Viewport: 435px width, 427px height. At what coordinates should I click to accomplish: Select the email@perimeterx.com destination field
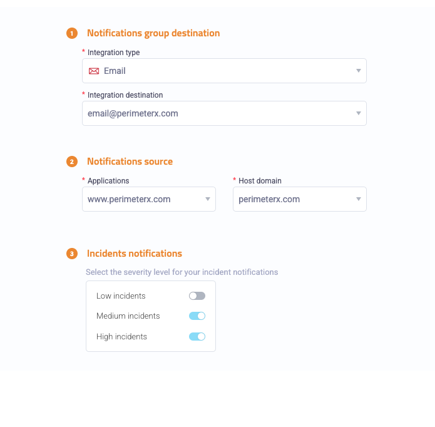point(133,113)
